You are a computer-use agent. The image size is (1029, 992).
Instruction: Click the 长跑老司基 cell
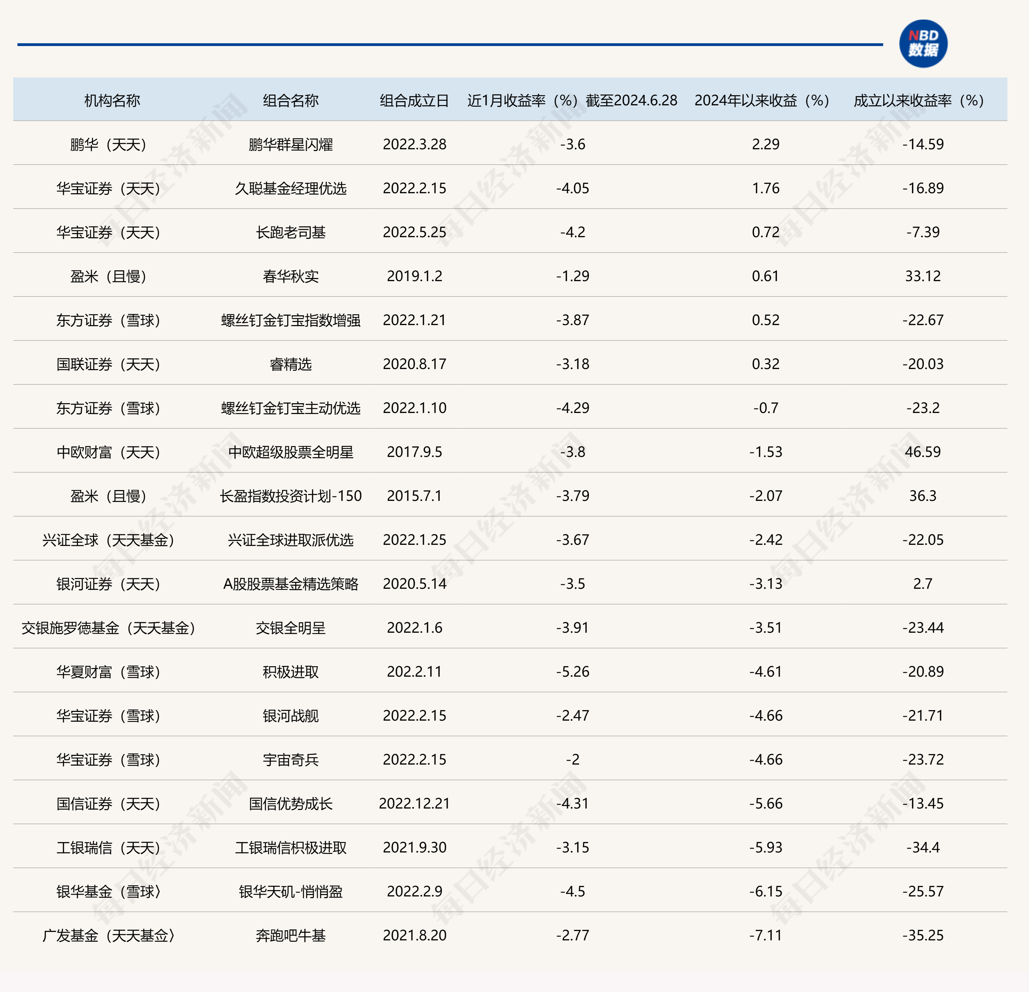(x=291, y=233)
